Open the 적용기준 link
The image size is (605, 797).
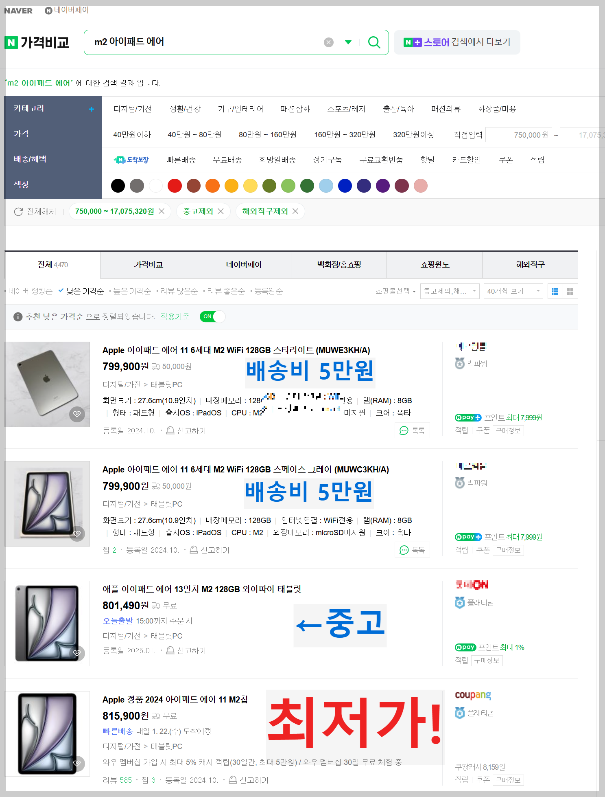pyautogui.click(x=175, y=316)
